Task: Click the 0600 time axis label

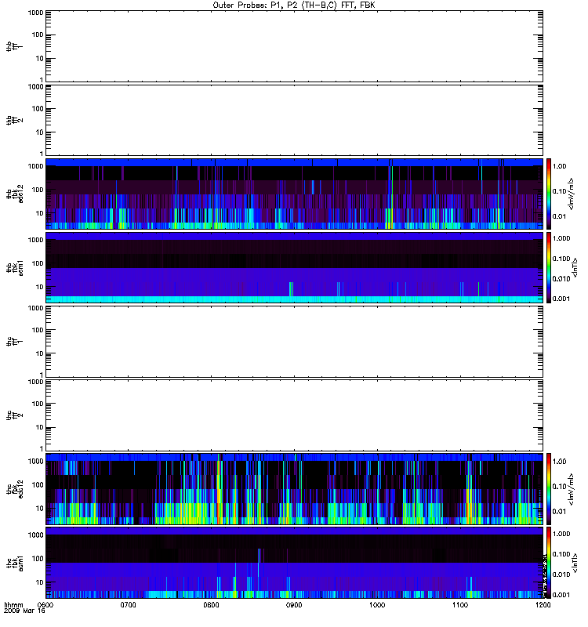Action: [45, 604]
